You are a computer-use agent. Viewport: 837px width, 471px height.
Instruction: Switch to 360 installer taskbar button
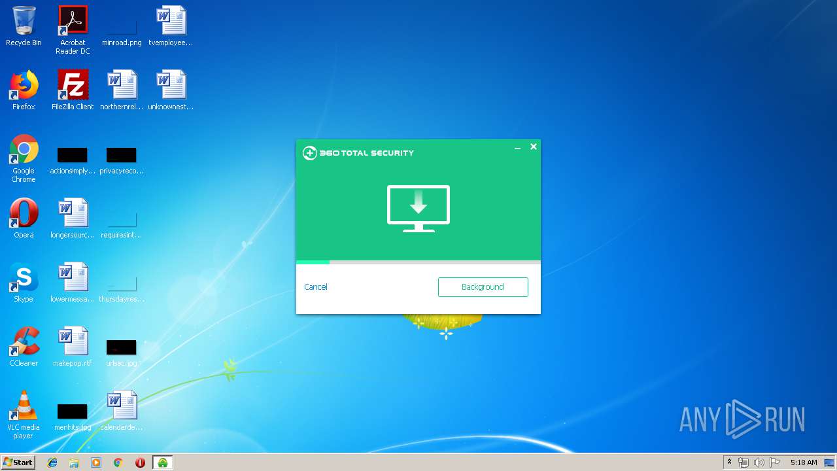pos(162,462)
